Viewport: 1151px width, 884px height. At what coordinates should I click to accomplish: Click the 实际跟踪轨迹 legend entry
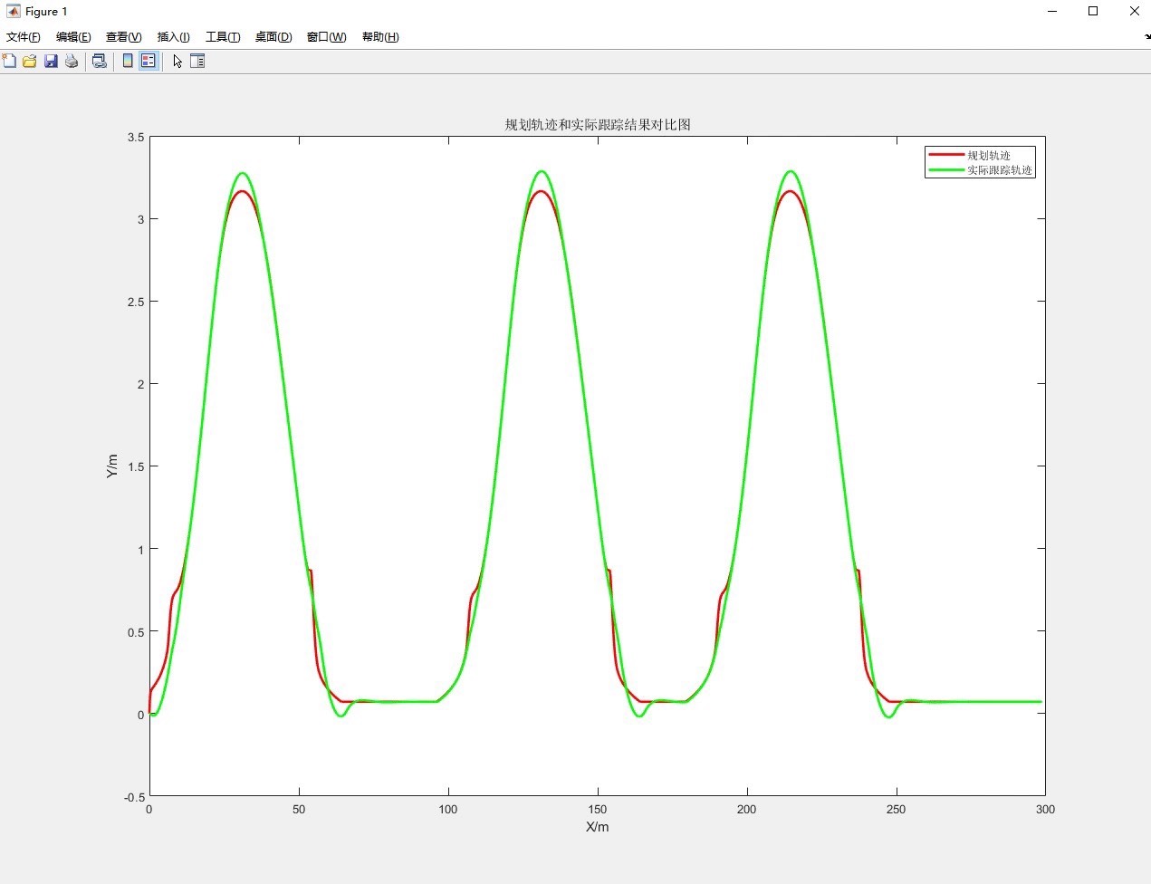tap(1000, 170)
